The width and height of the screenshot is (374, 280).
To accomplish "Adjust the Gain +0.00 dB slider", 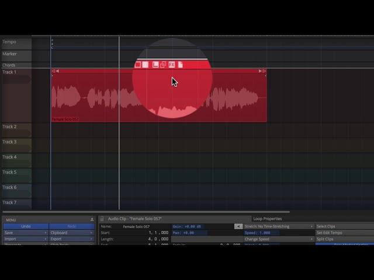I will point(202,226).
